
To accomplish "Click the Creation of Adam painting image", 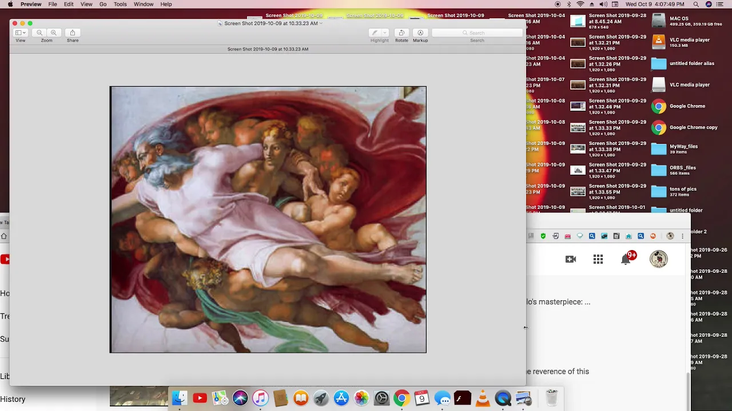I will pyautogui.click(x=268, y=220).
